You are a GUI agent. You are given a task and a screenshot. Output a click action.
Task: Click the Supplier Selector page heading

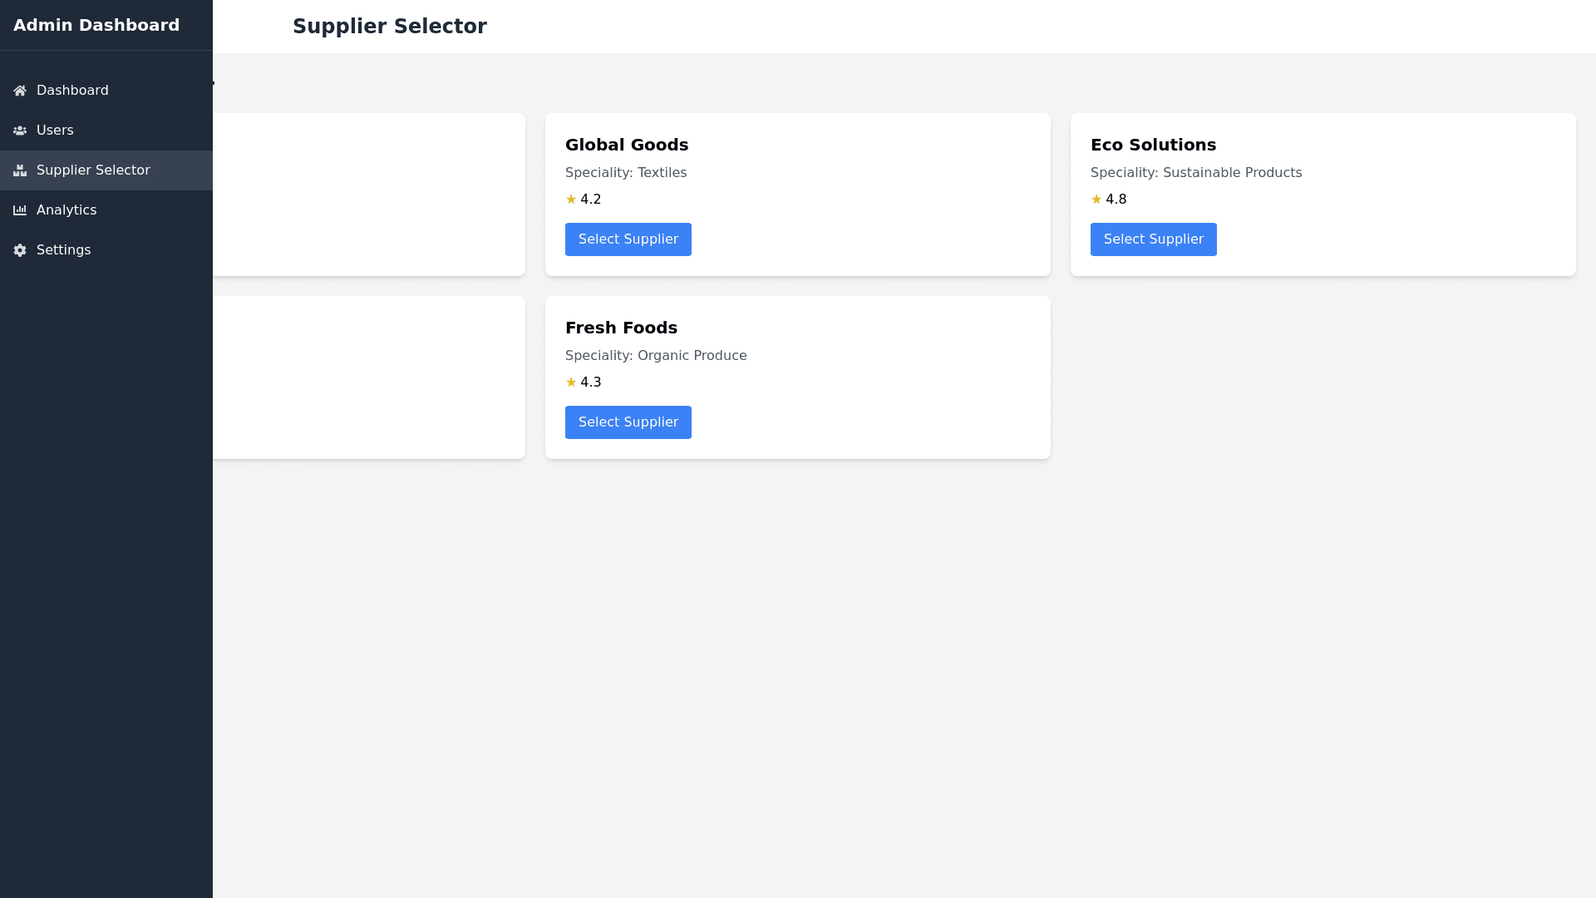389,27
